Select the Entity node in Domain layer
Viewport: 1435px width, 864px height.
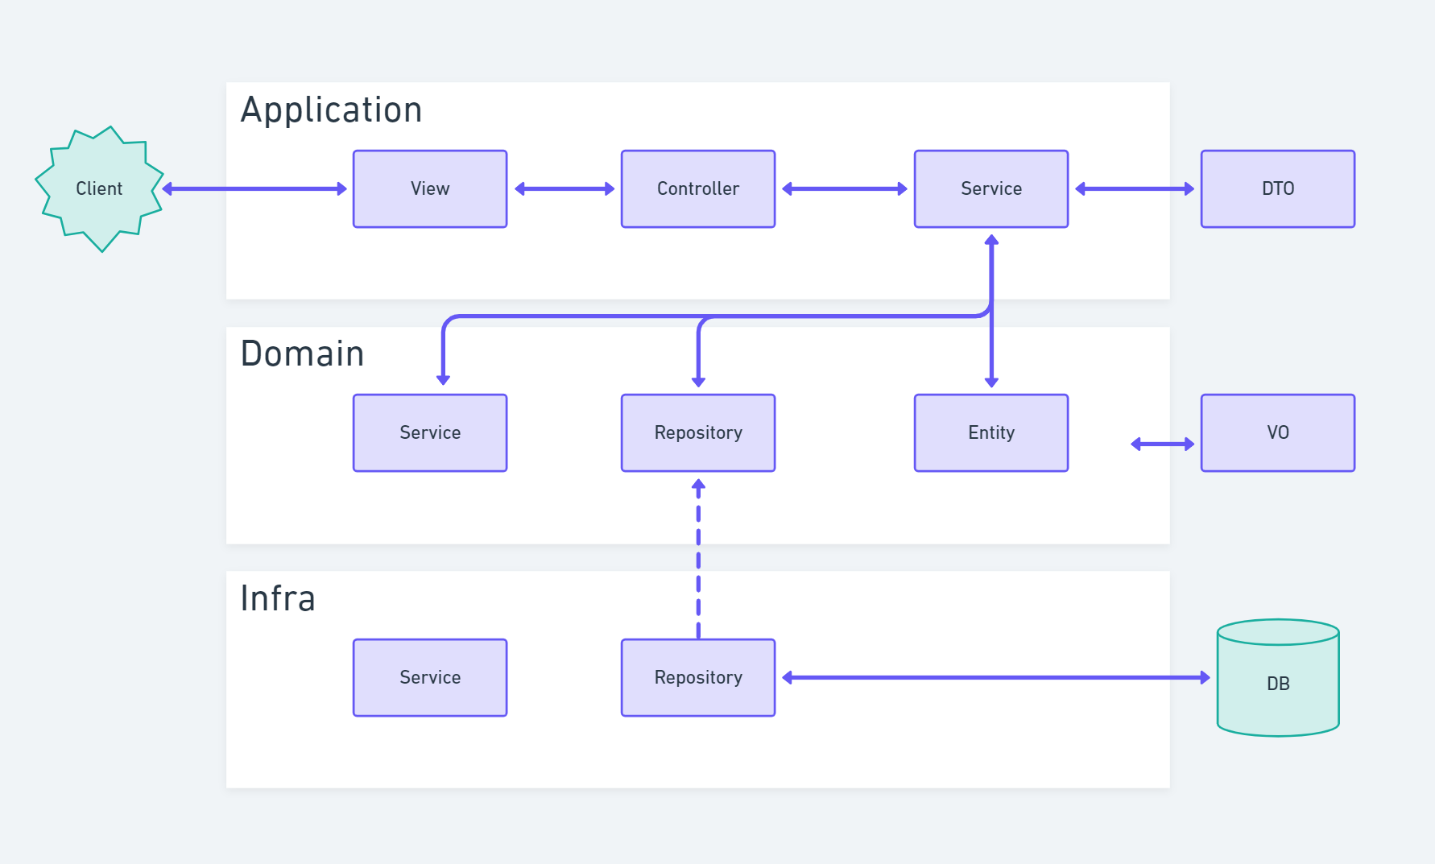click(990, 432)
